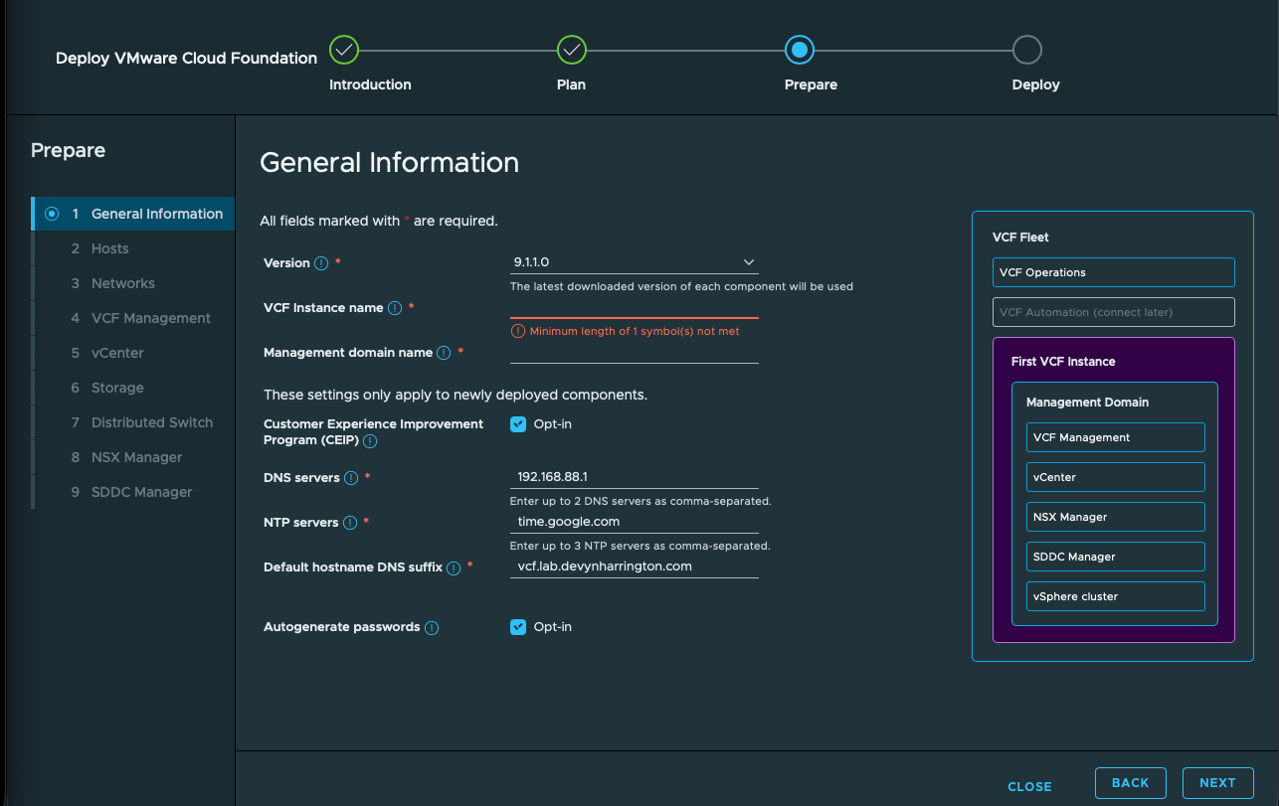The width and height of the screenshot is (1279, 806).
Task: Click the DNS servers field with 192.168.88.1
Action: (635, 477)
